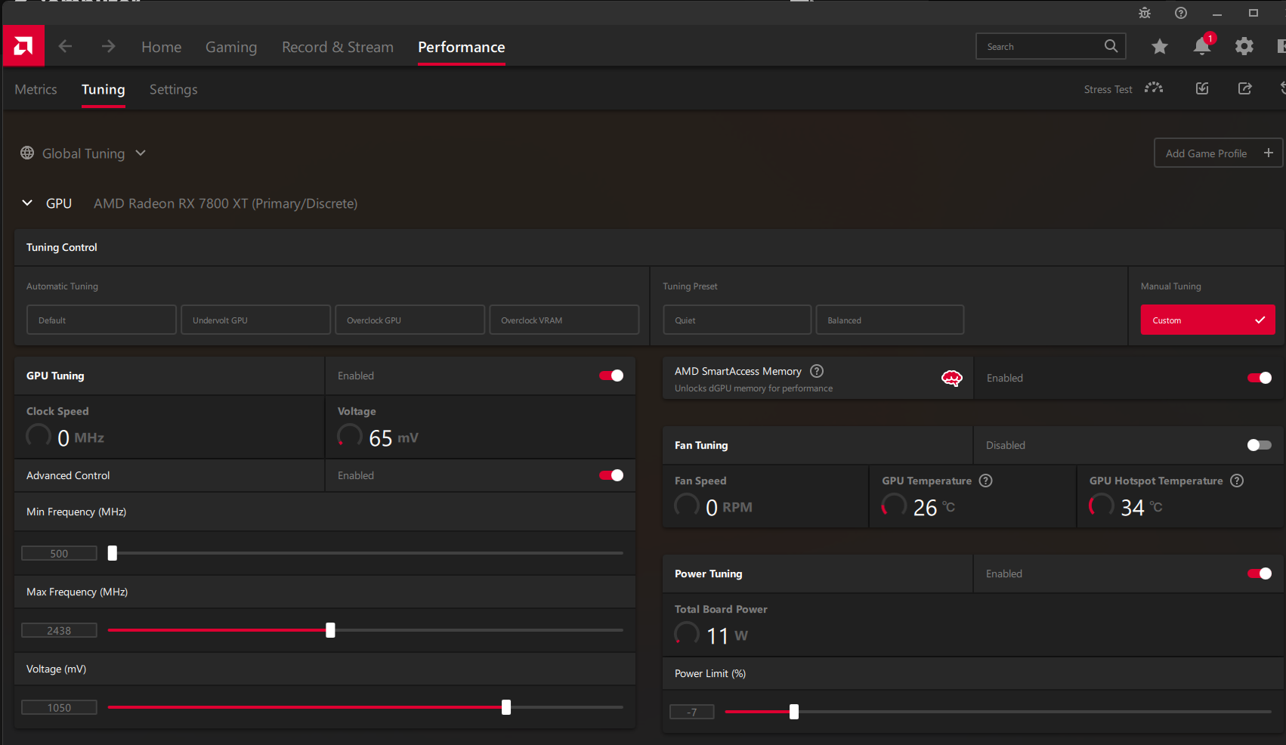Enable the Fan Tuning switch
Image resolution: width=1286 pixels, height=745 pixels.
(1260, 445)
